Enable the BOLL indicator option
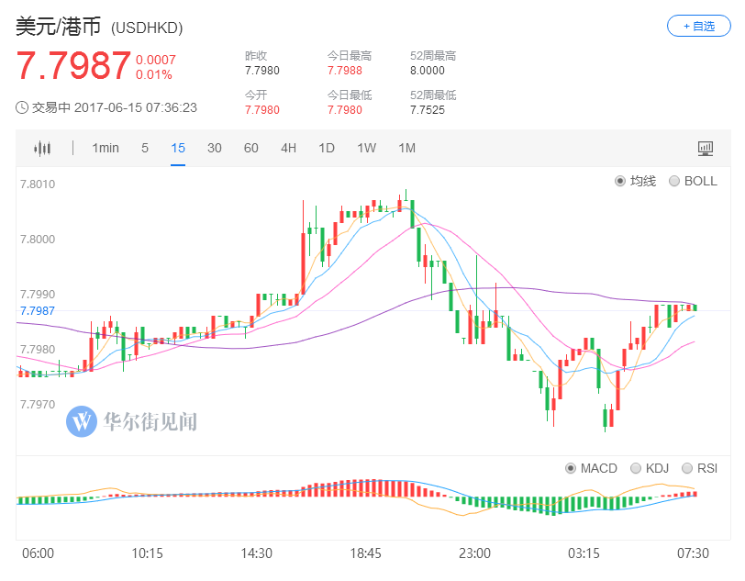Image resolution: width=745 pixels, height=581 pixels. pos(674,181)
